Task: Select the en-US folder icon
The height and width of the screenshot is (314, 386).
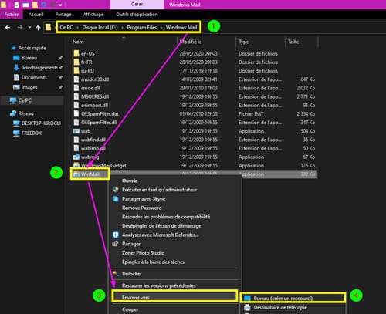Action: pyautogui.click(x=76, y=53)
